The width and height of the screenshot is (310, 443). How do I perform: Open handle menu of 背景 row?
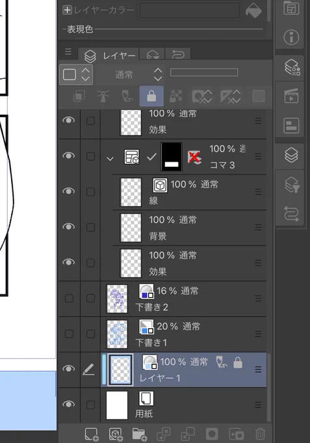pyautogui.click(x=258, y=227)
